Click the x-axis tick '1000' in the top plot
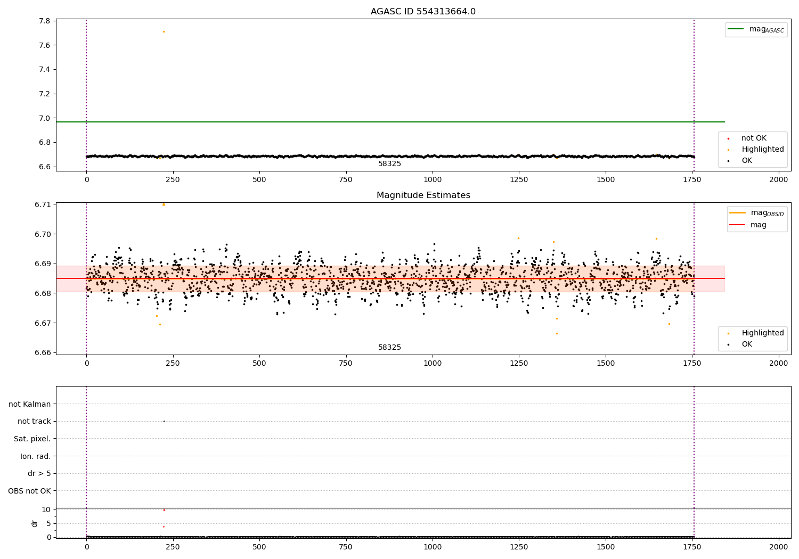799x559 pixels. (433, 180)
